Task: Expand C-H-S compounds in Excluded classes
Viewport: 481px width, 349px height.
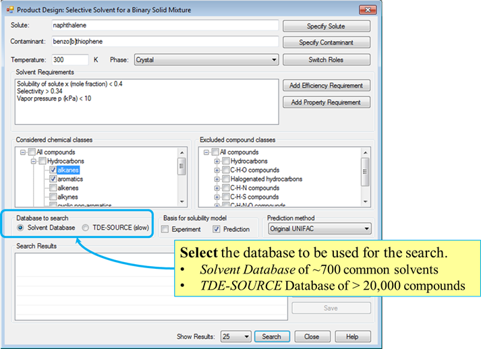Action: pyautogui.click(x=217, y=197)
